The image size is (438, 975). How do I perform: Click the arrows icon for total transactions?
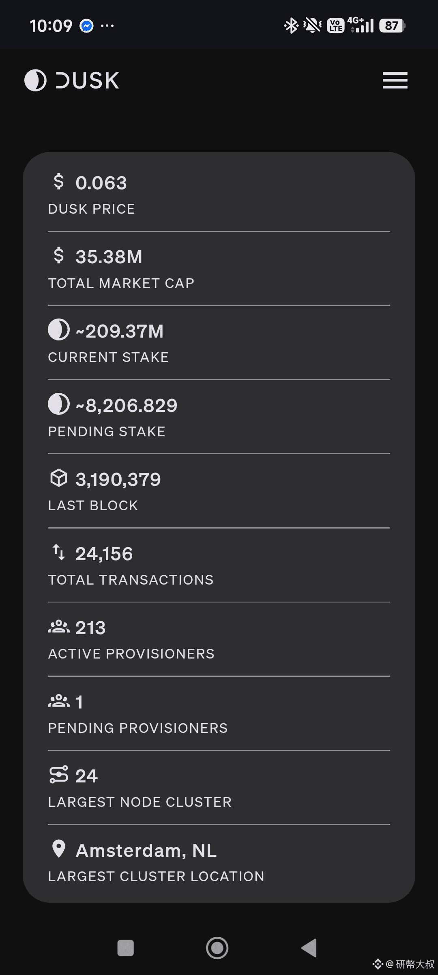pos(59,552)
